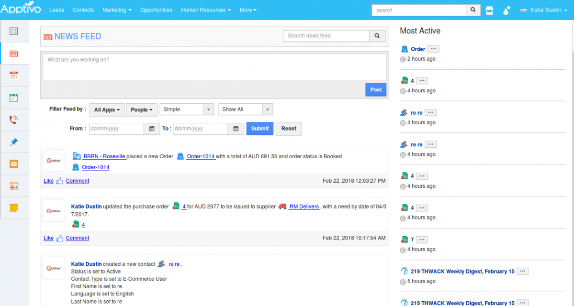Screen dimensions: 574x306
Task: Open the app store icon in header
Action: click(x=489, y=10)
